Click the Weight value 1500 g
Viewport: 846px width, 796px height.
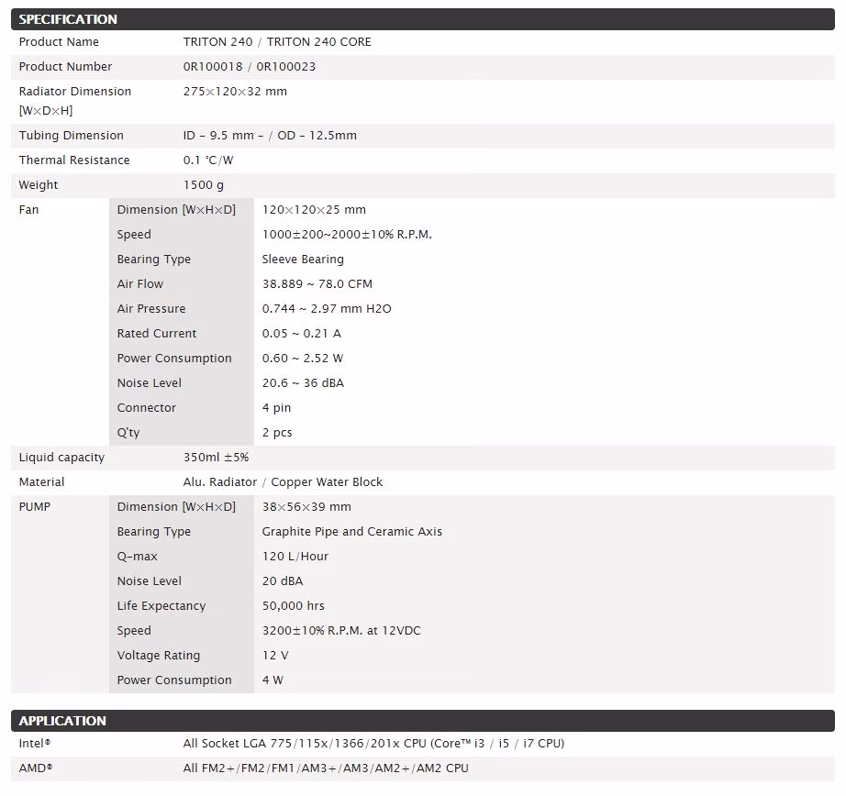point(204,185)
